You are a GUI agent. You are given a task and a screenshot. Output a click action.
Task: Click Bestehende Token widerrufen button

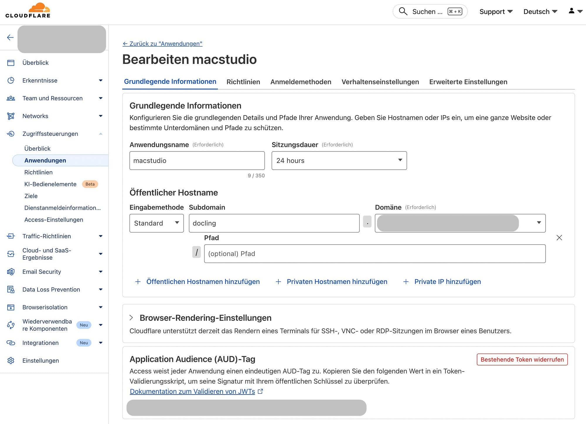522,360
